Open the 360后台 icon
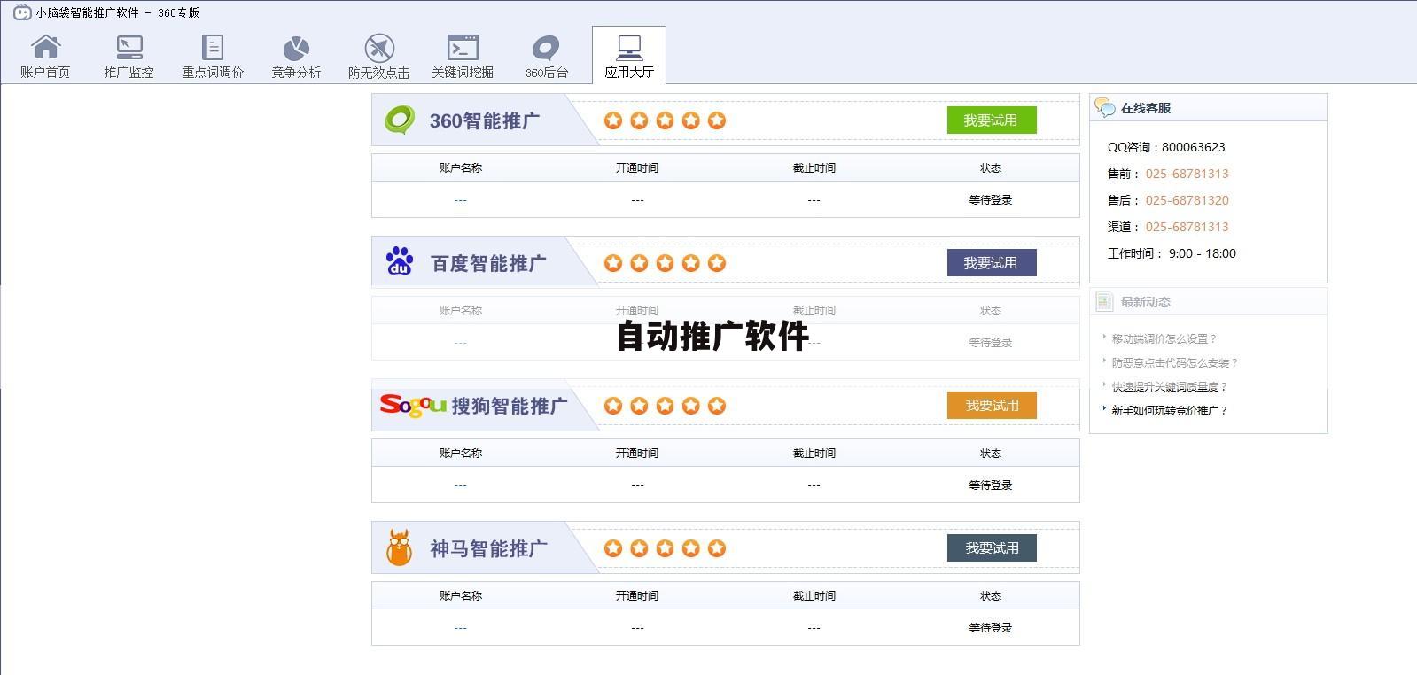The image size is (1417, 675). click(546, 48)
